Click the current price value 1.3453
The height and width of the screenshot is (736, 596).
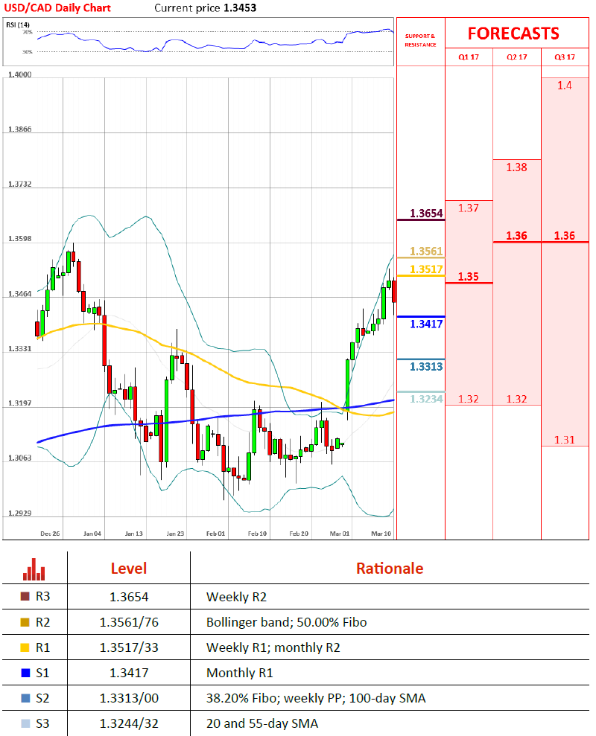(x=240, y=8)
